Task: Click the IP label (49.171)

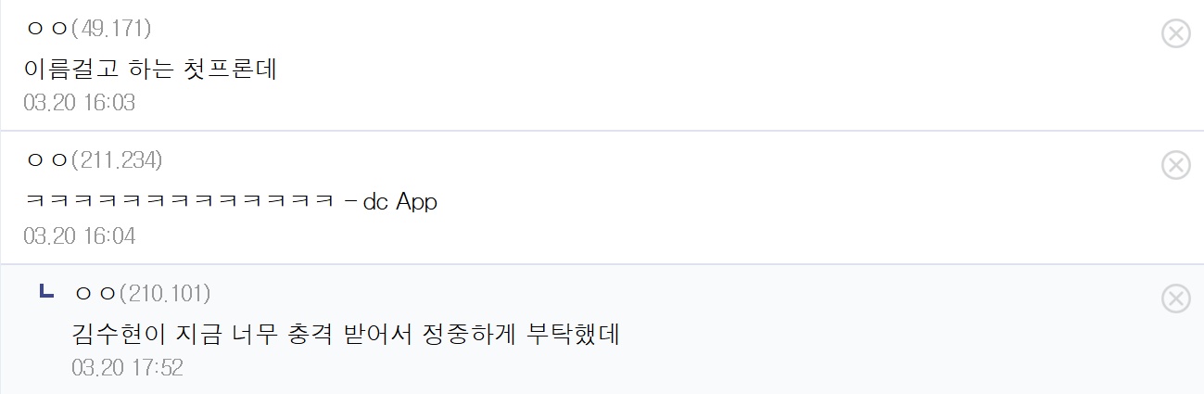Action: point(111,28)
